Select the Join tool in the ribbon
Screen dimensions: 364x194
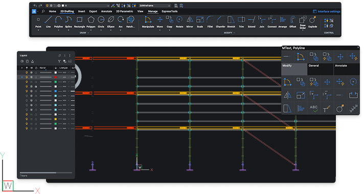pyautogui.click(x=262, y=22)
